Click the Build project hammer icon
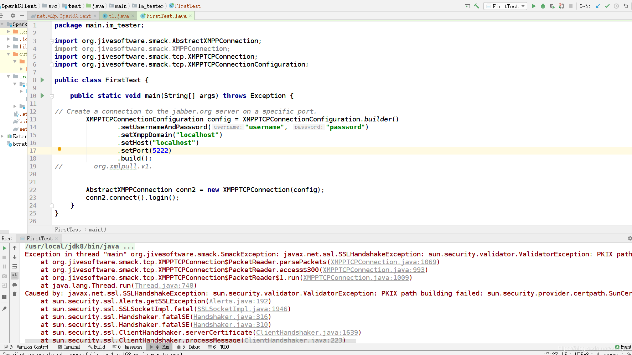The width and height of the screenshot is (632, 355). click(476, 6)
